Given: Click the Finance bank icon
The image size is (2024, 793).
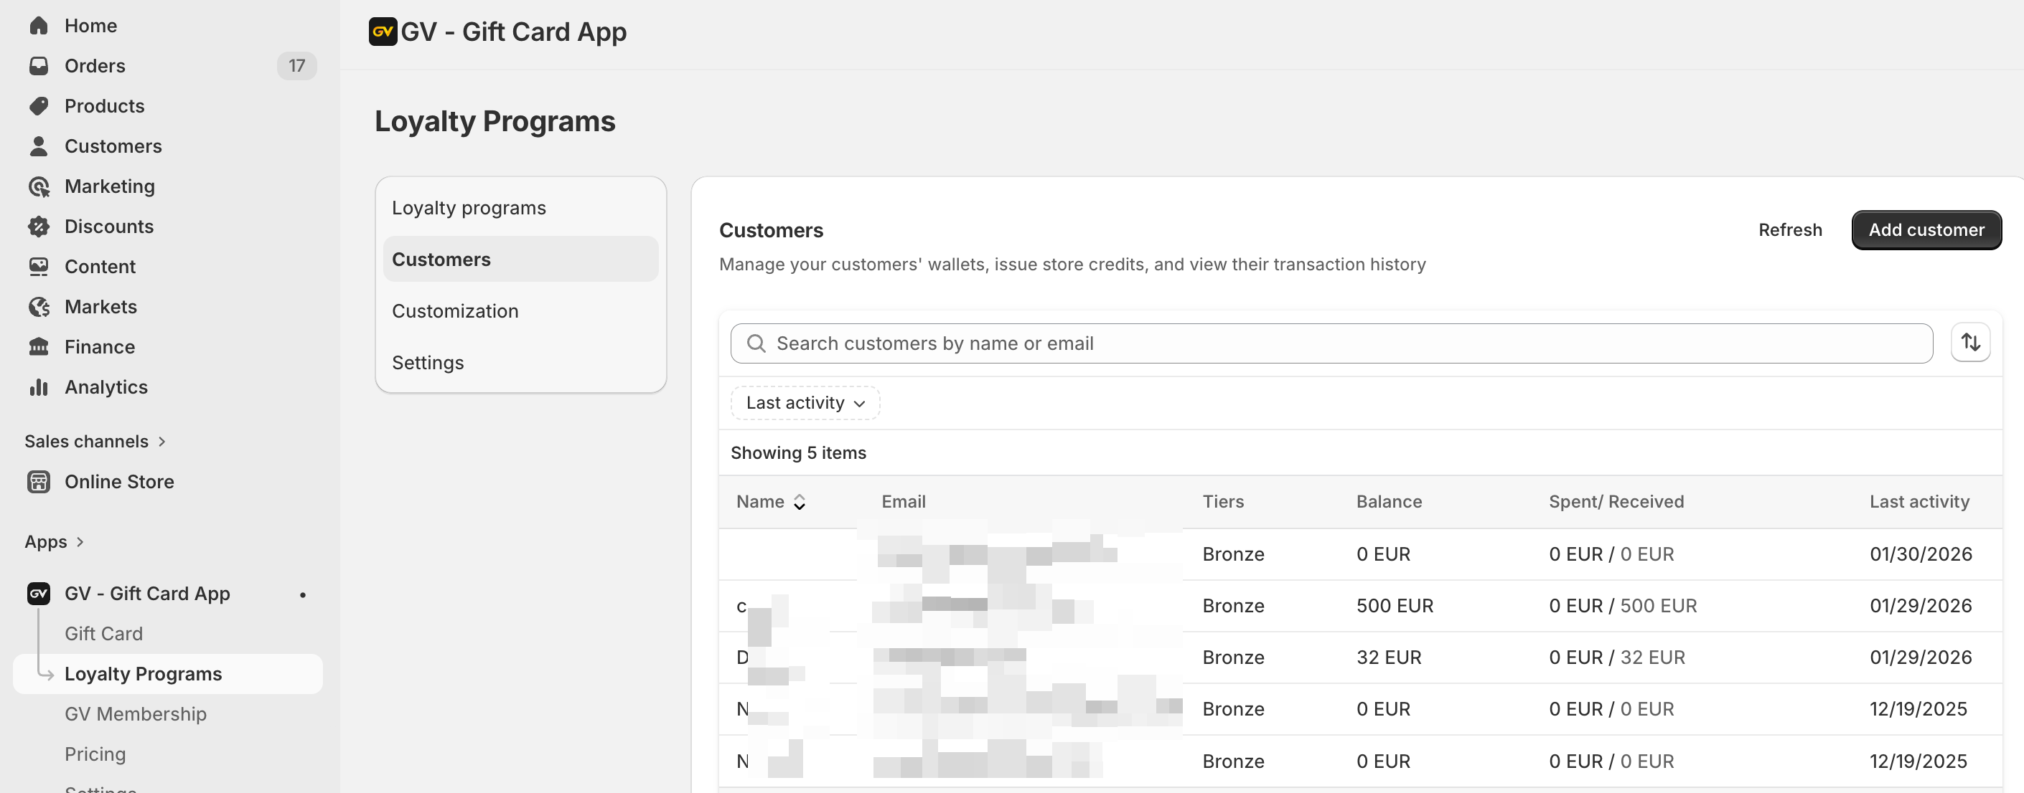Looking at the screenshot, I should [39, 347].
